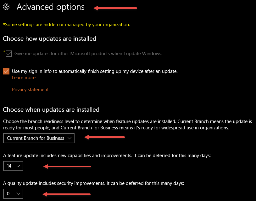Viewport: 256px width, 201px height.
Task: Click the Advanced options page title
Action: (x=51, y=7)
